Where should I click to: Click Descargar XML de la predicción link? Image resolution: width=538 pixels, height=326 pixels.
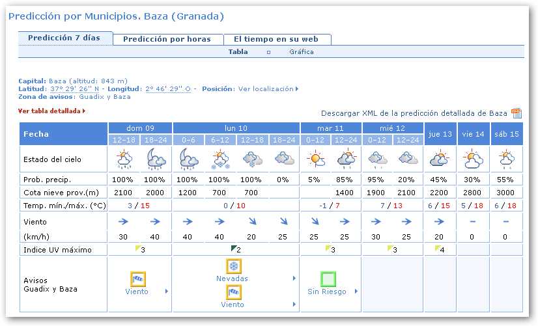click(414, 113)
